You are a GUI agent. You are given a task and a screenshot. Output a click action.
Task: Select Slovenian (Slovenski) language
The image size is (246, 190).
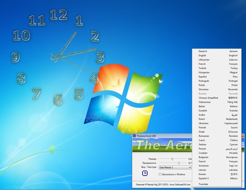(x=217, y=89)
